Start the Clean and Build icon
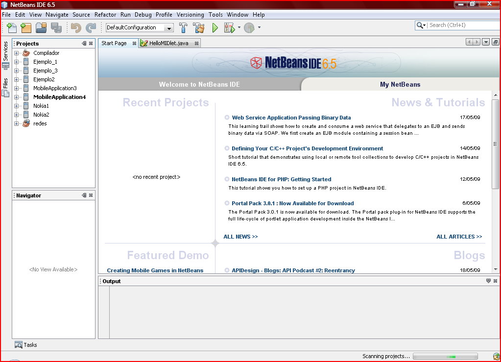 tap(199, 28)
